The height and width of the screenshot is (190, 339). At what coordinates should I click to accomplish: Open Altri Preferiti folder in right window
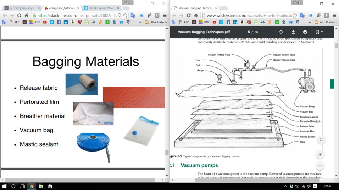[x=326, y=22]
